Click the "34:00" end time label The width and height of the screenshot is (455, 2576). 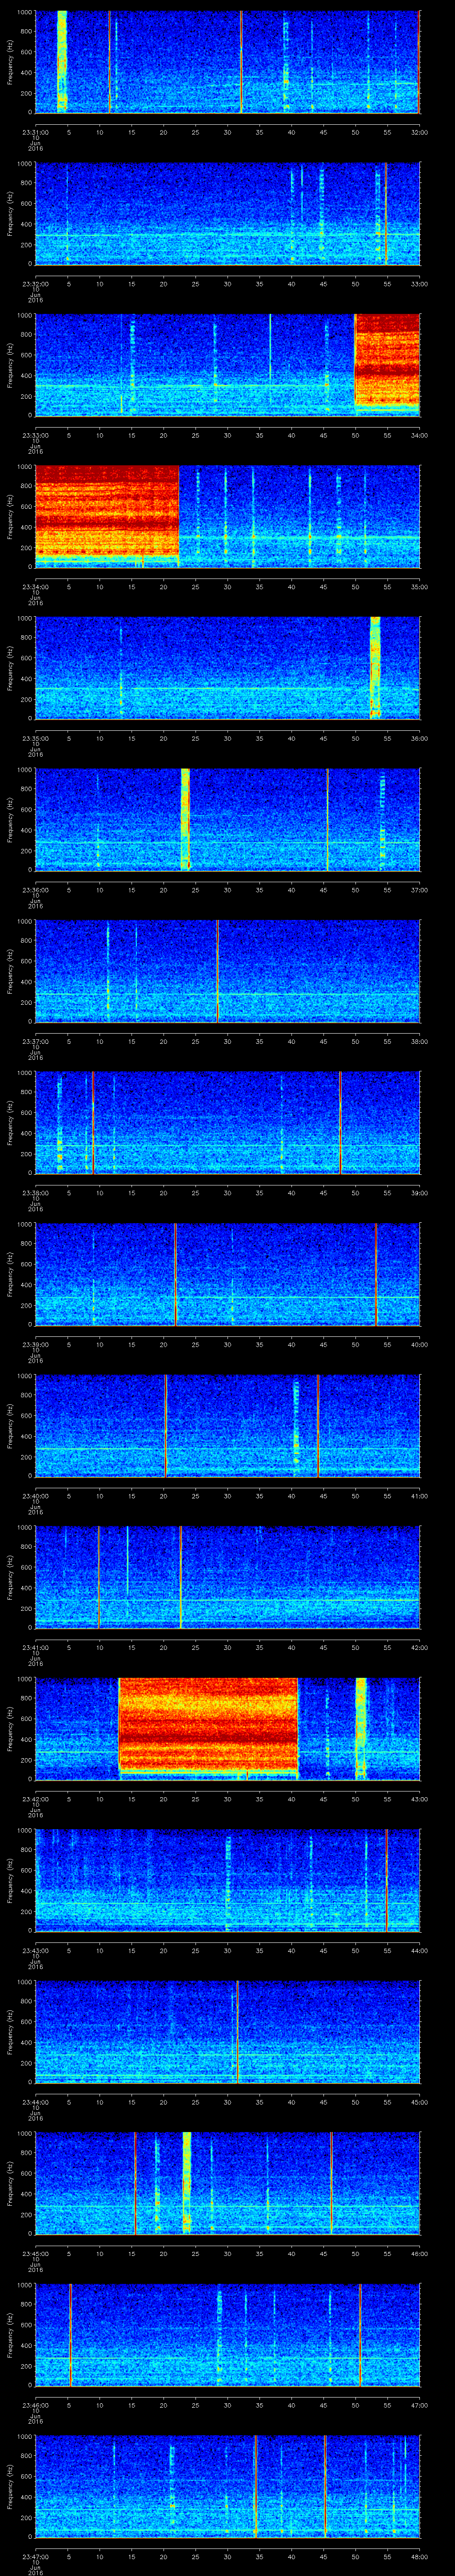tap(419, 435)
